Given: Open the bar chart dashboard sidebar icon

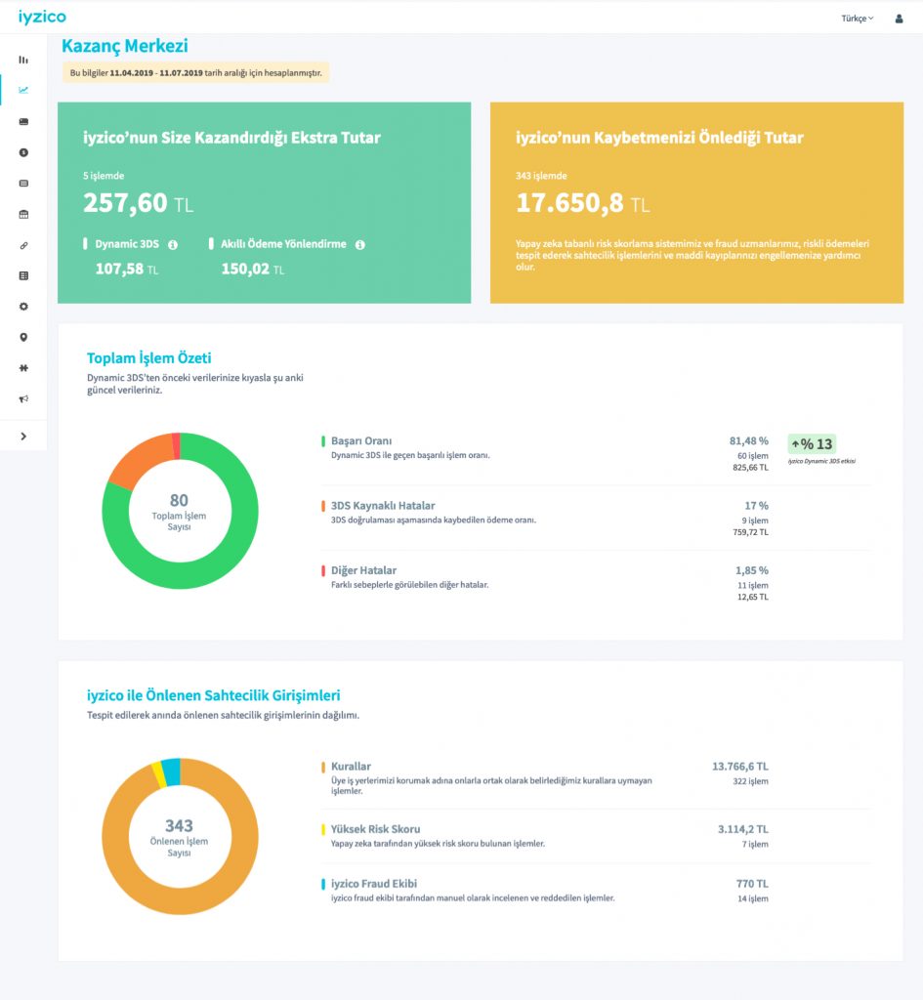Looking at the screenshot, I should point(23,60).
